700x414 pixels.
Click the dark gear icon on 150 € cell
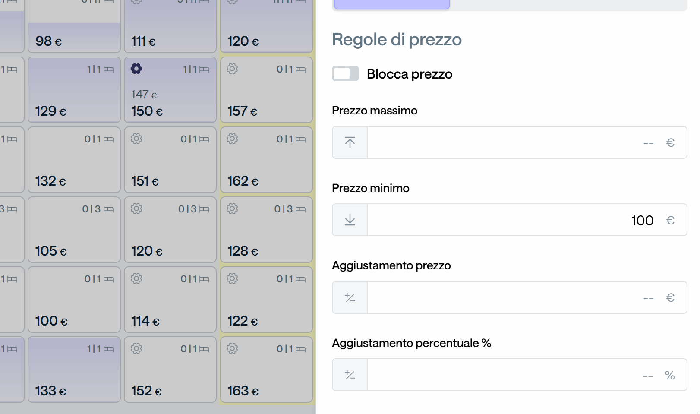pos(136,69)
